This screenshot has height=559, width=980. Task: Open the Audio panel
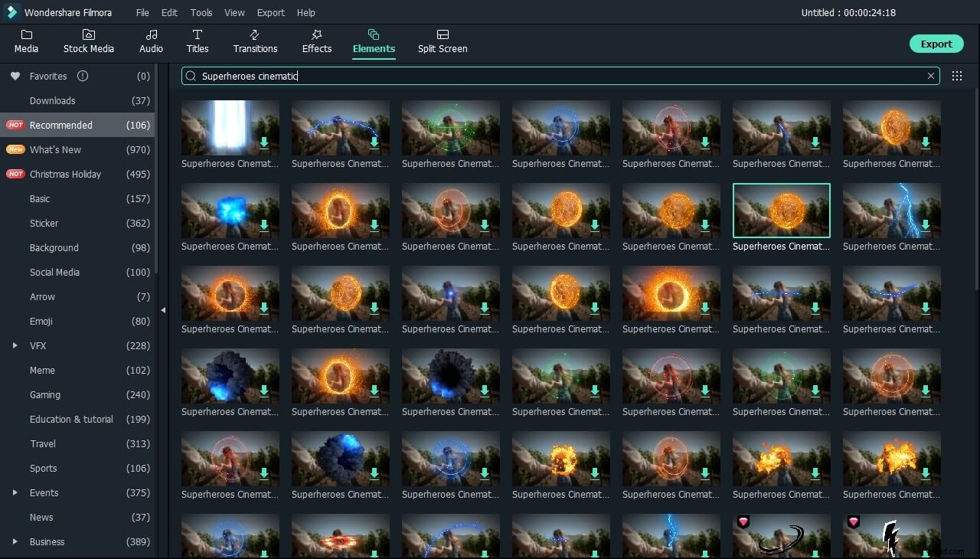tap(151, 41)
